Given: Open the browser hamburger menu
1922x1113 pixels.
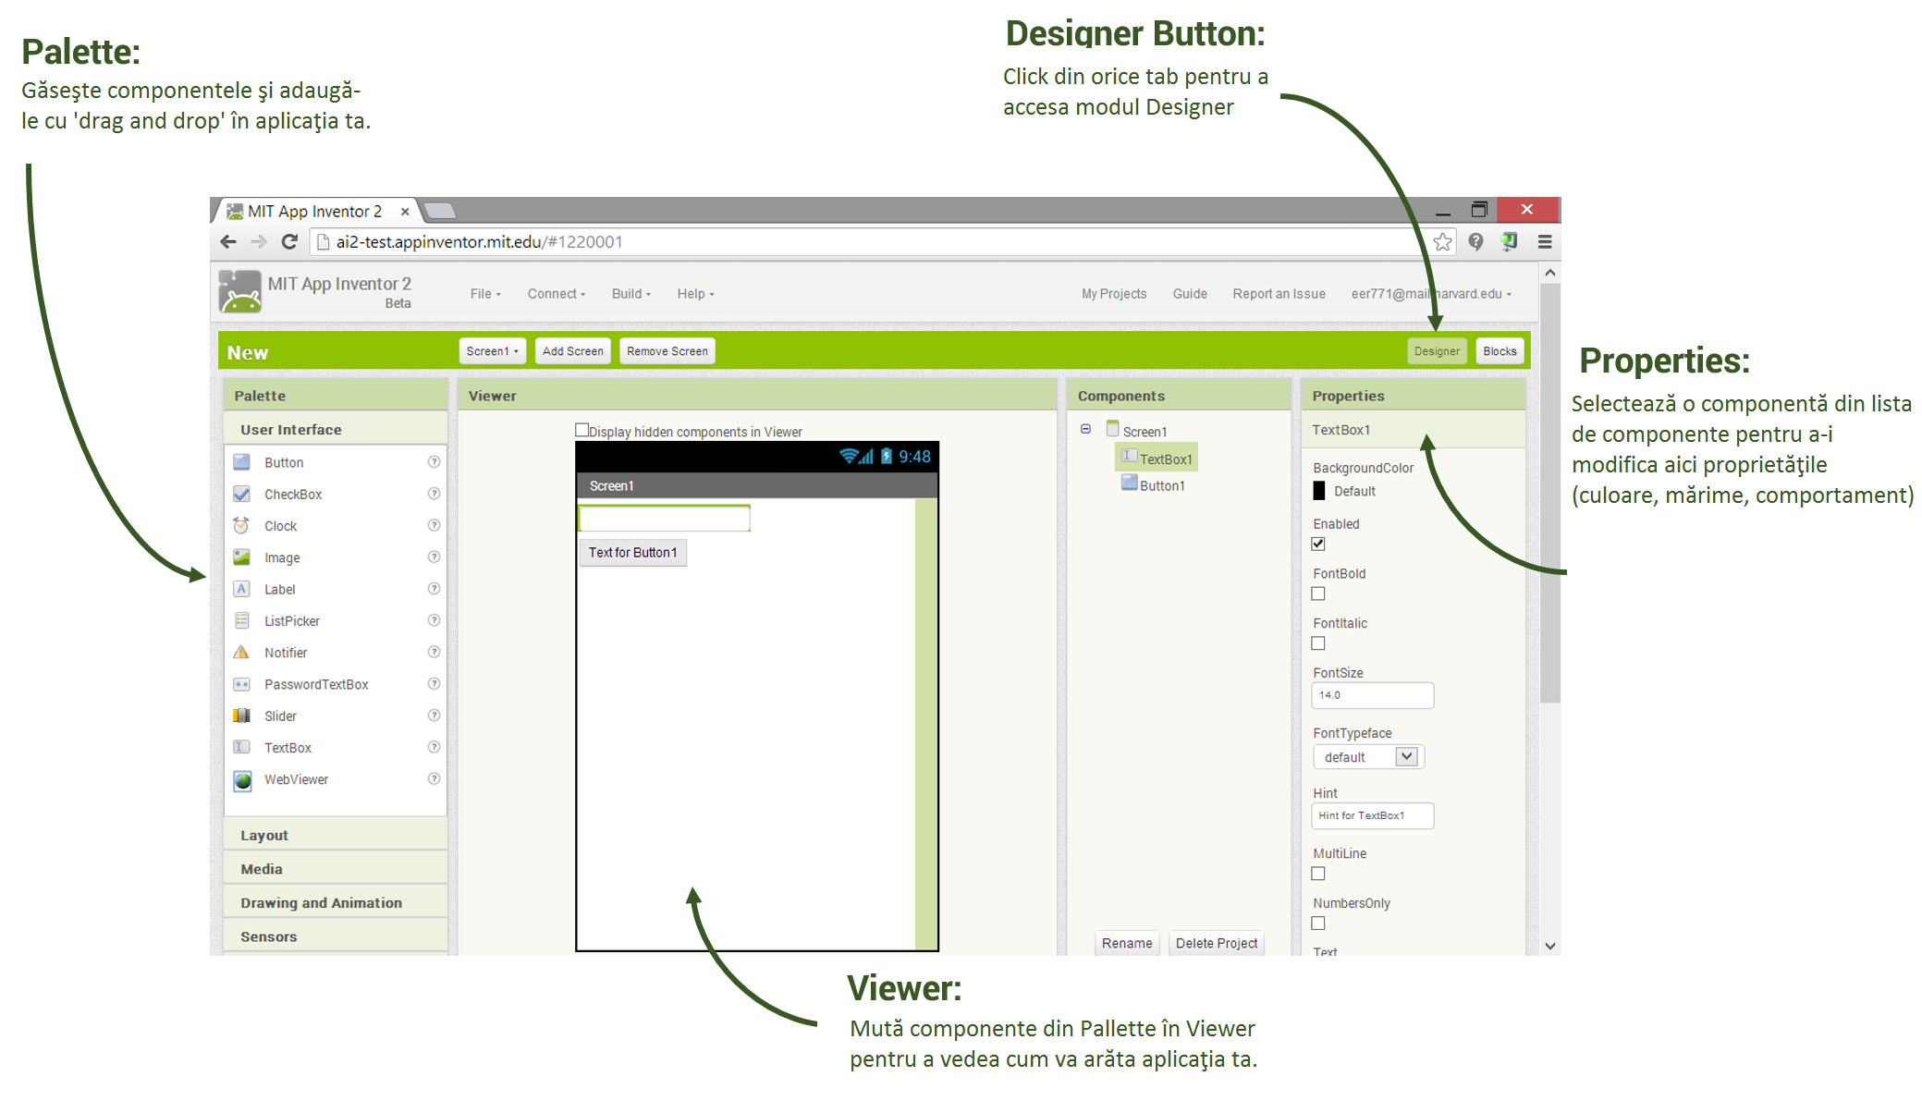Looking at the screenshot, I should (1544, 241).
